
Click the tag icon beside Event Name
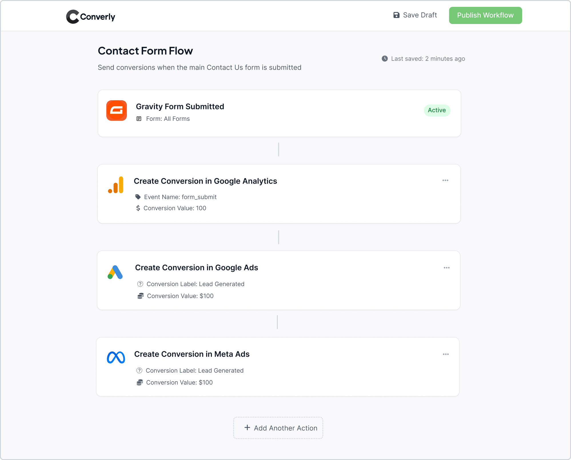pos(138,197)
